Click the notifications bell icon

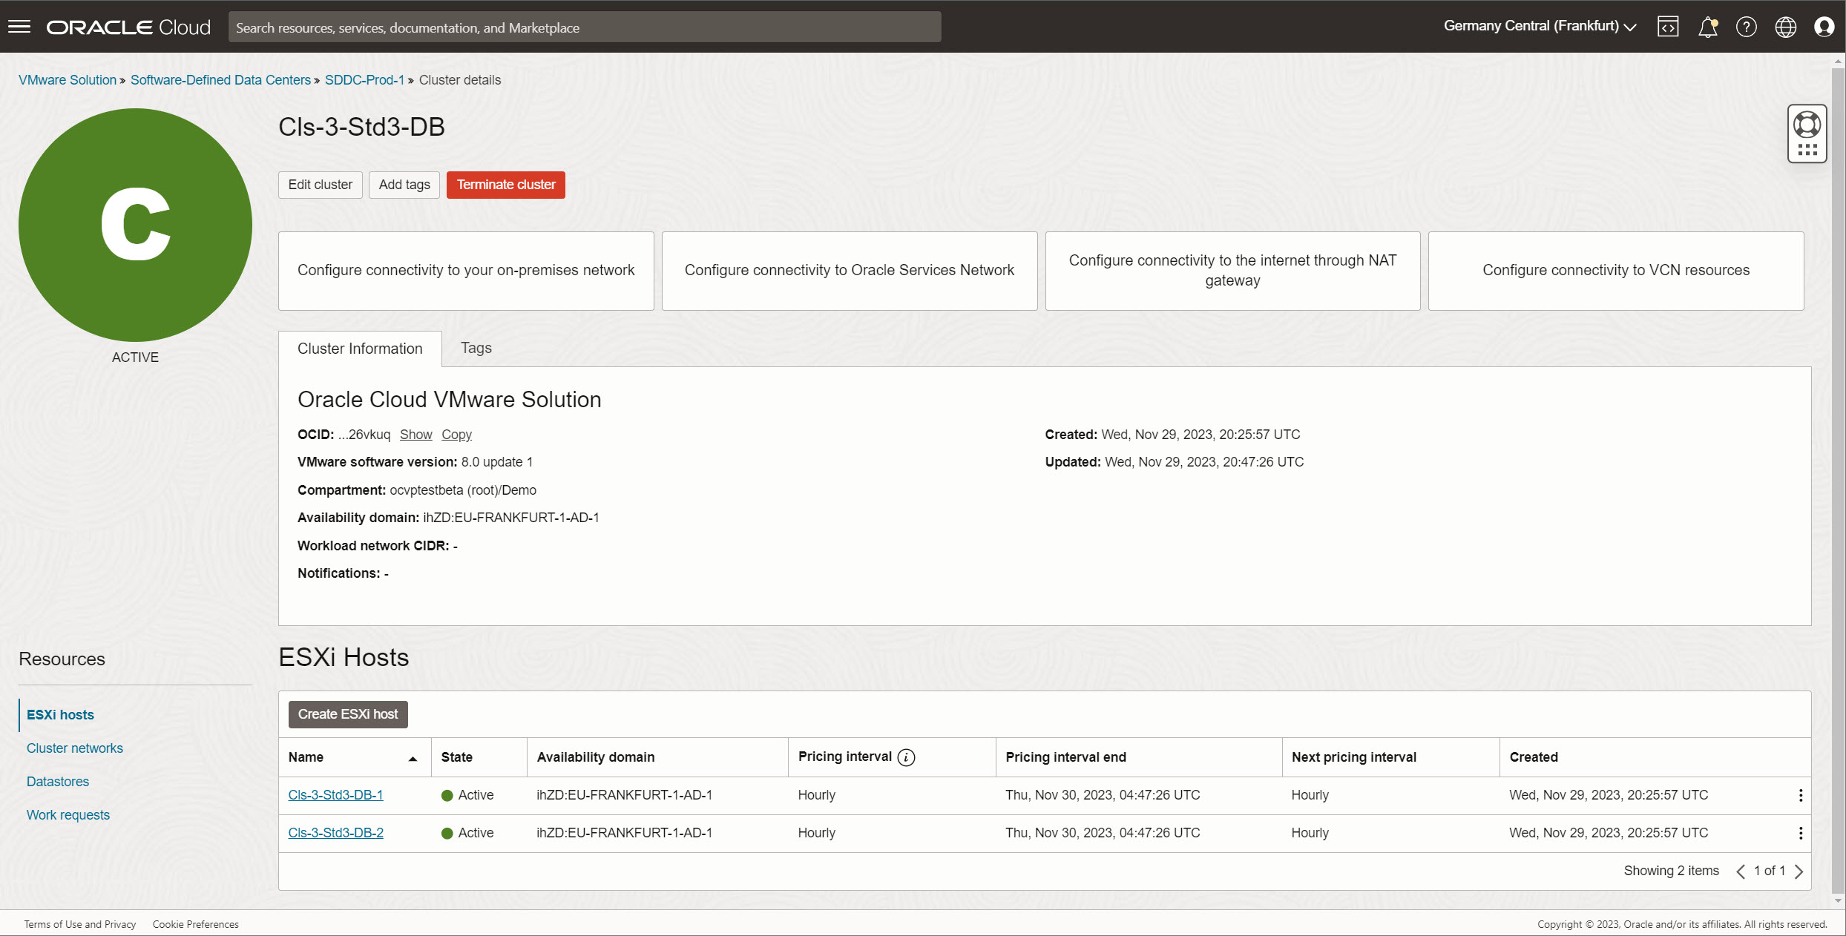[x=1707, y=26]
